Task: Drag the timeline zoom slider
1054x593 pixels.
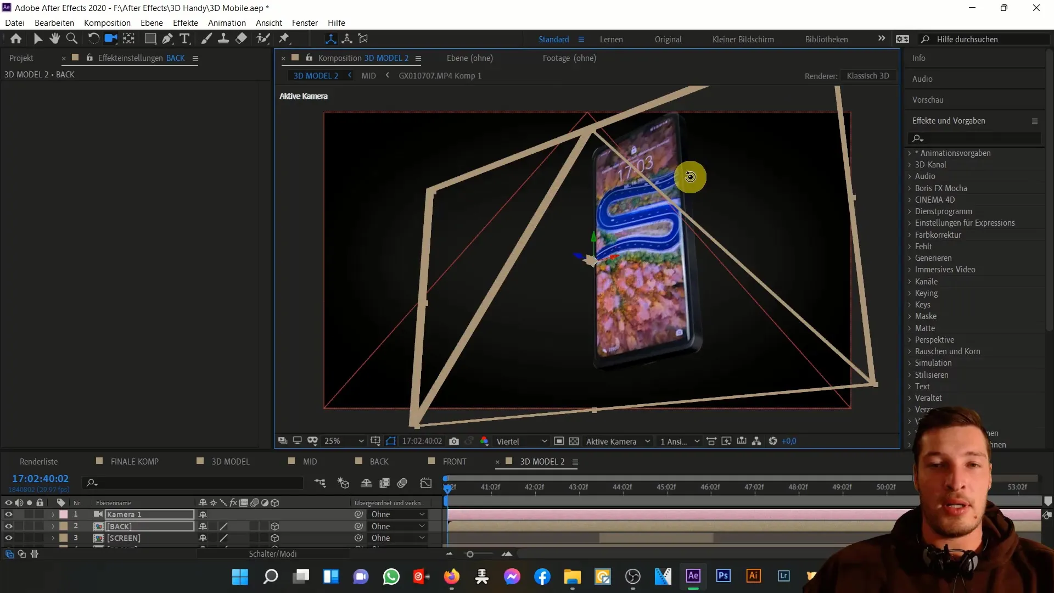Action: tap(469, 554)
